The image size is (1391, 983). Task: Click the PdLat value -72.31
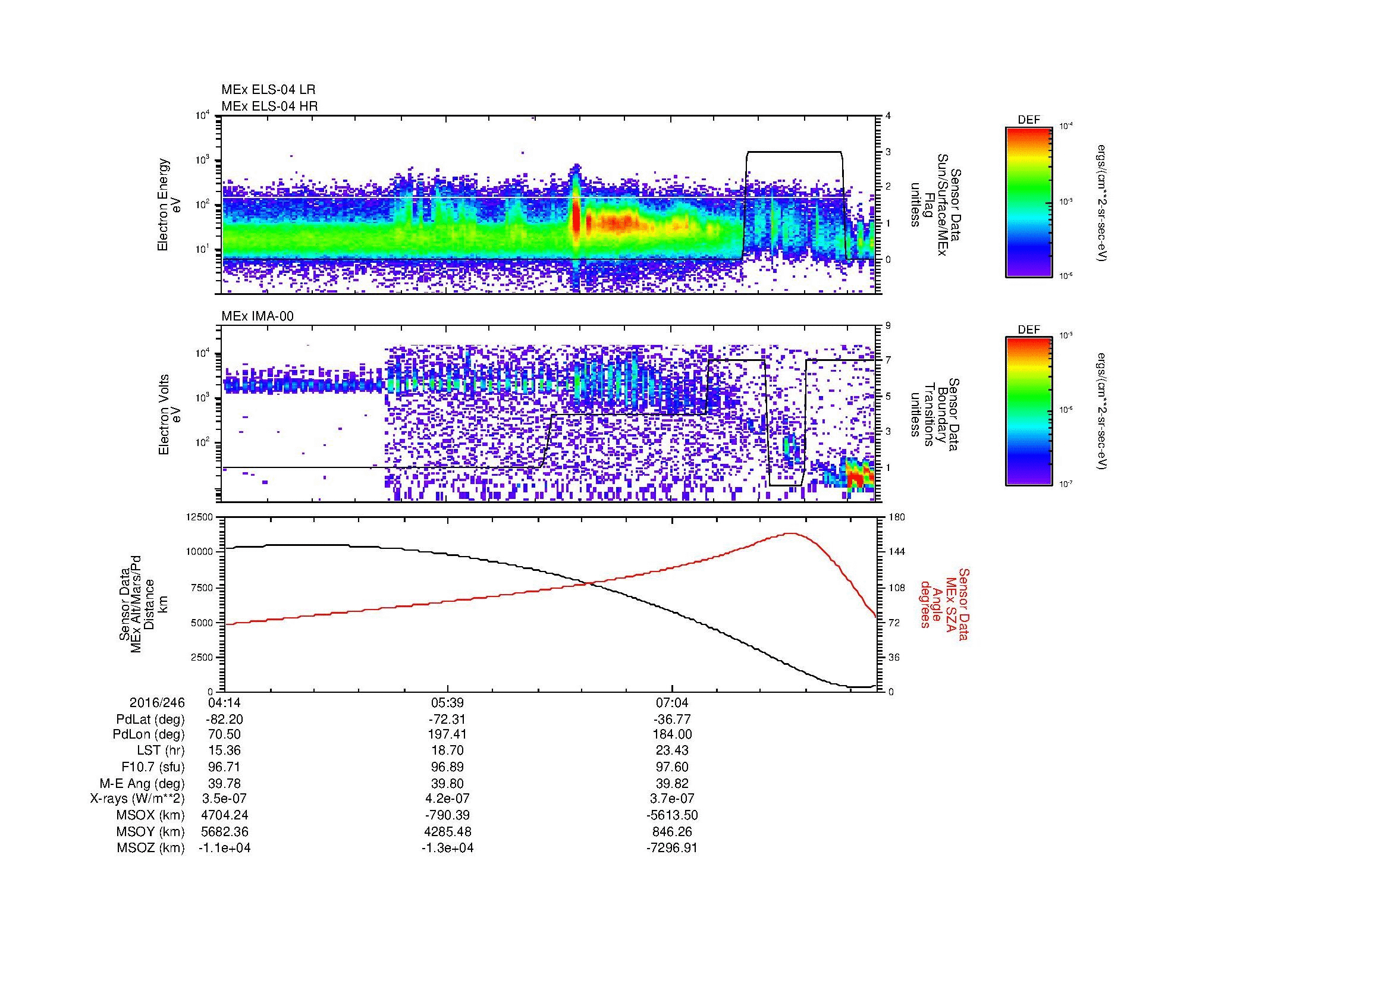pos(447,720)
